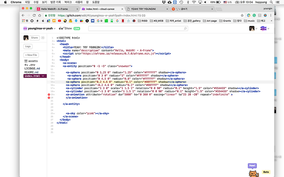The width and height of the screenshot is (284, 177).
Task: Open the Netflix bookmark icon
Action: (x=123, y=21)
